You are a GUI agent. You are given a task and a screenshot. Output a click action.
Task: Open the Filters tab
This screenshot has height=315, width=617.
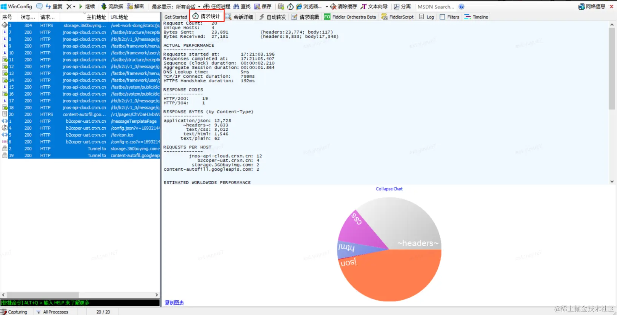pos(449,17)
